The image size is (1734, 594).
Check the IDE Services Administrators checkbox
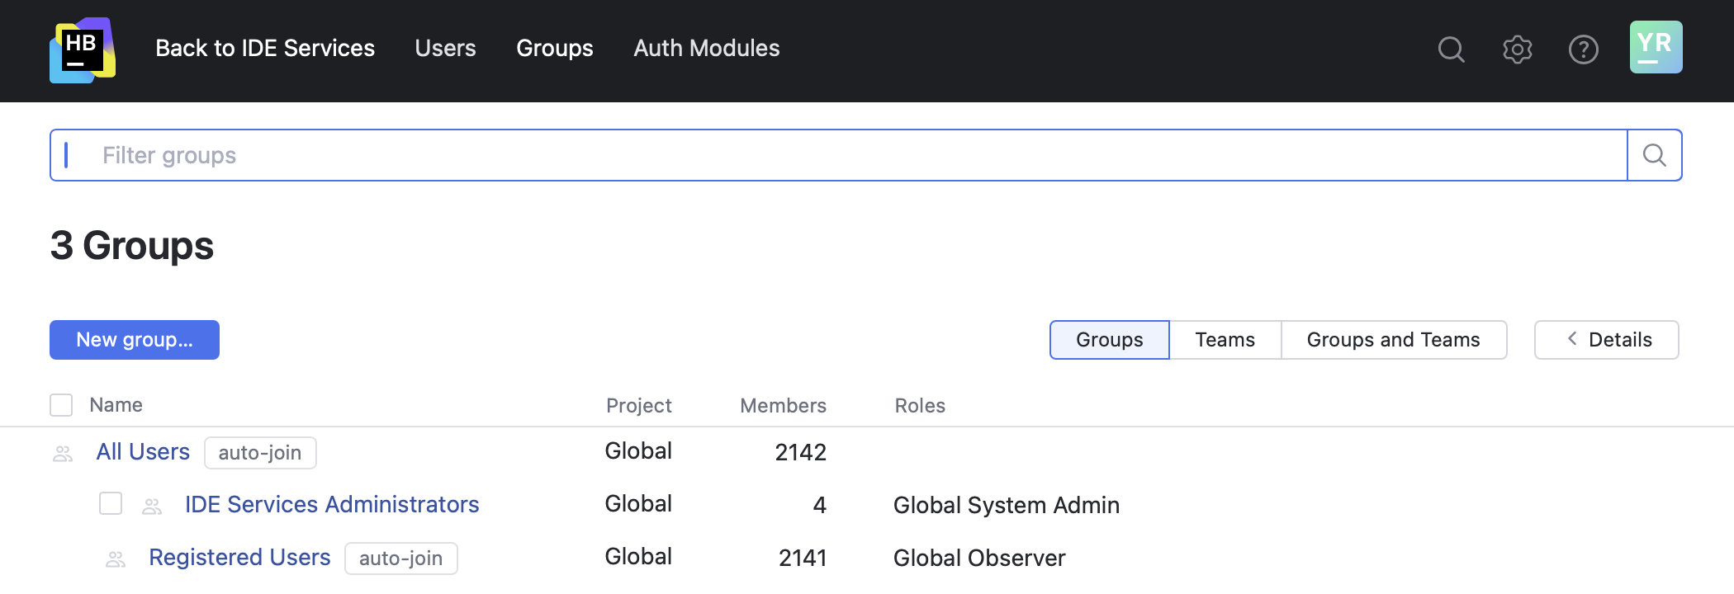111,503
